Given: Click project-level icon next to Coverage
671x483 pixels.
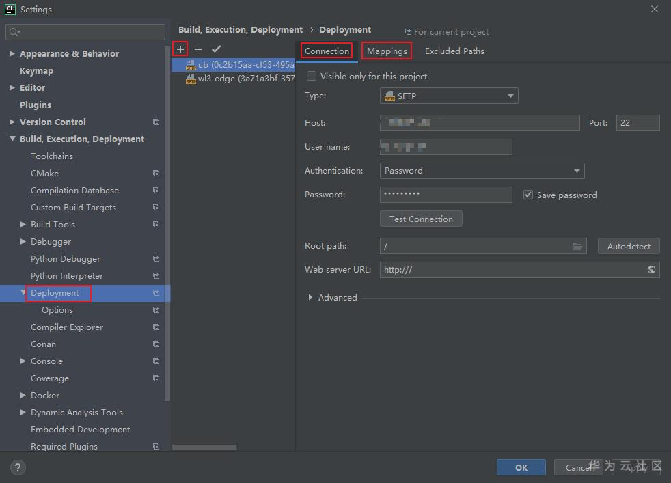Looking at the screenshot, I should click(x=156, y=378).
